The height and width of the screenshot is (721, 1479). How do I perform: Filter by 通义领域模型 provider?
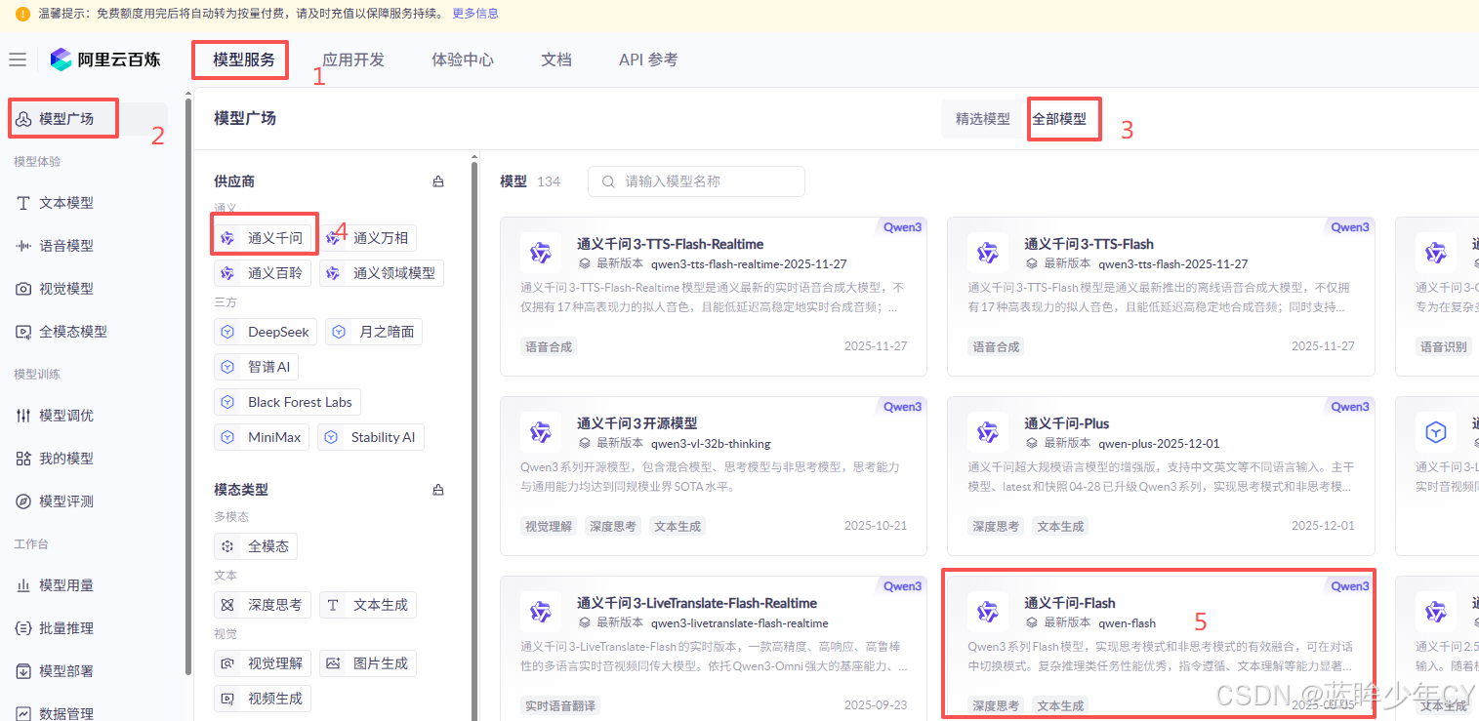tap(382, 273)
